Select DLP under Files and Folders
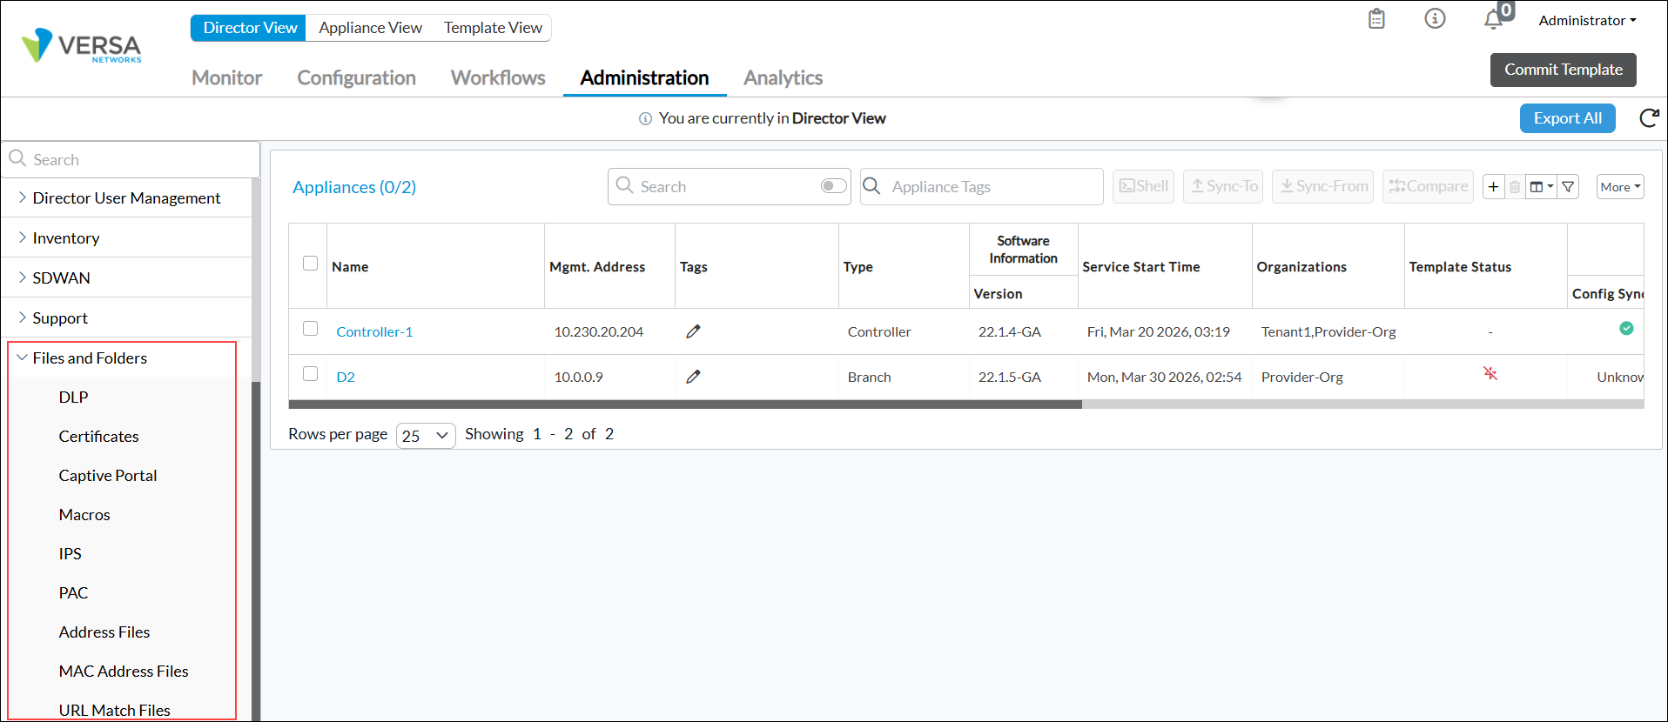 73,397
